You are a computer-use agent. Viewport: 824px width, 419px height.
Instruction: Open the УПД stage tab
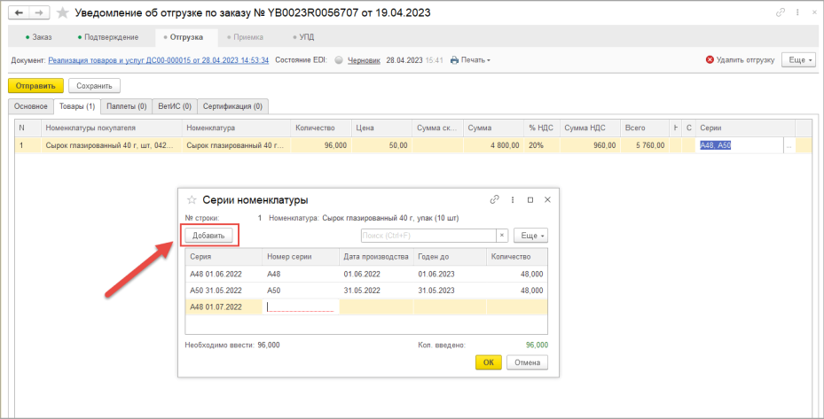303,37
